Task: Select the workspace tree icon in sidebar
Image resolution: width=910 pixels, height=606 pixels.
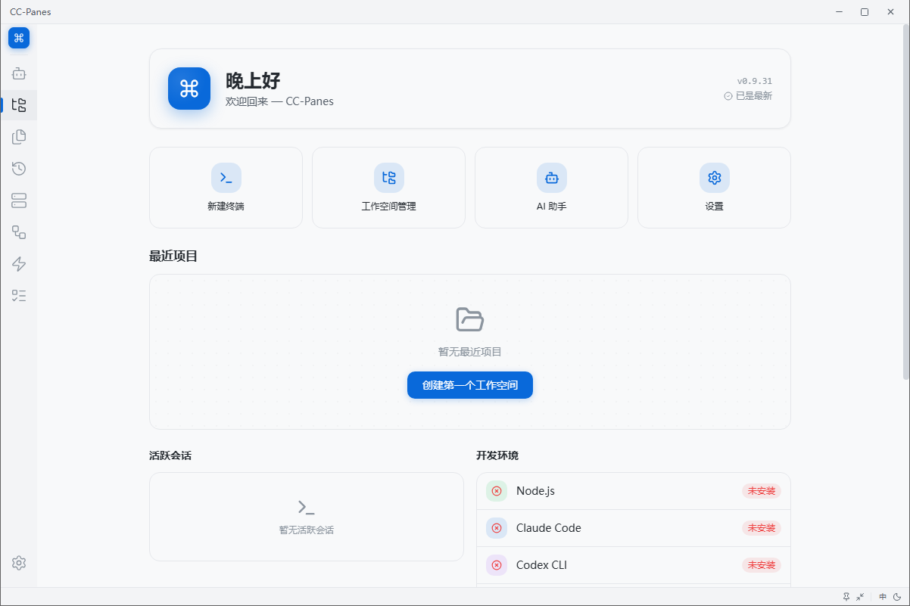Action: click(19, 105)
